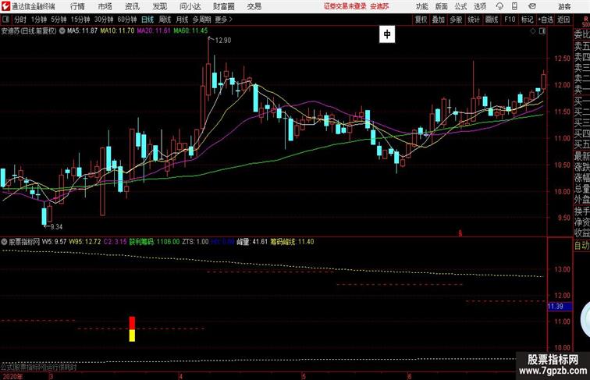590x380 pixels.
Task: Open the 资讯 menu
Action: (132, 6)
